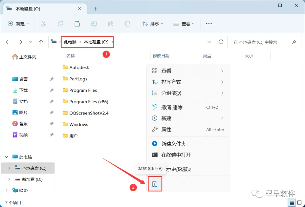The height and width of the screenshot is (207, 305).
Task: Select the PerfLogs folder
Action: click(x=75, y=79)
